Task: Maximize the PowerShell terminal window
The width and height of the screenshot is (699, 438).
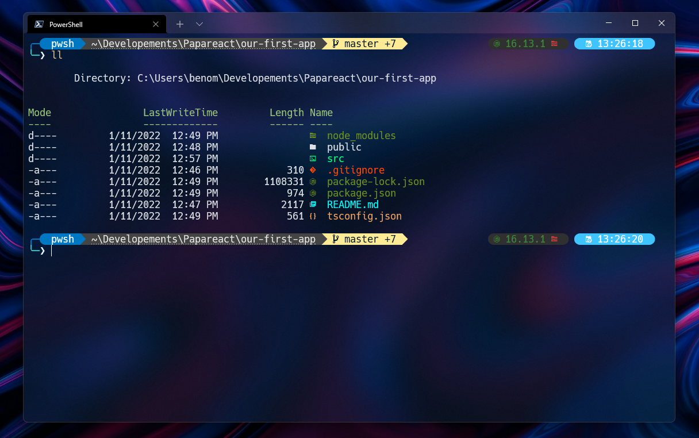Action: coord(635,23)
